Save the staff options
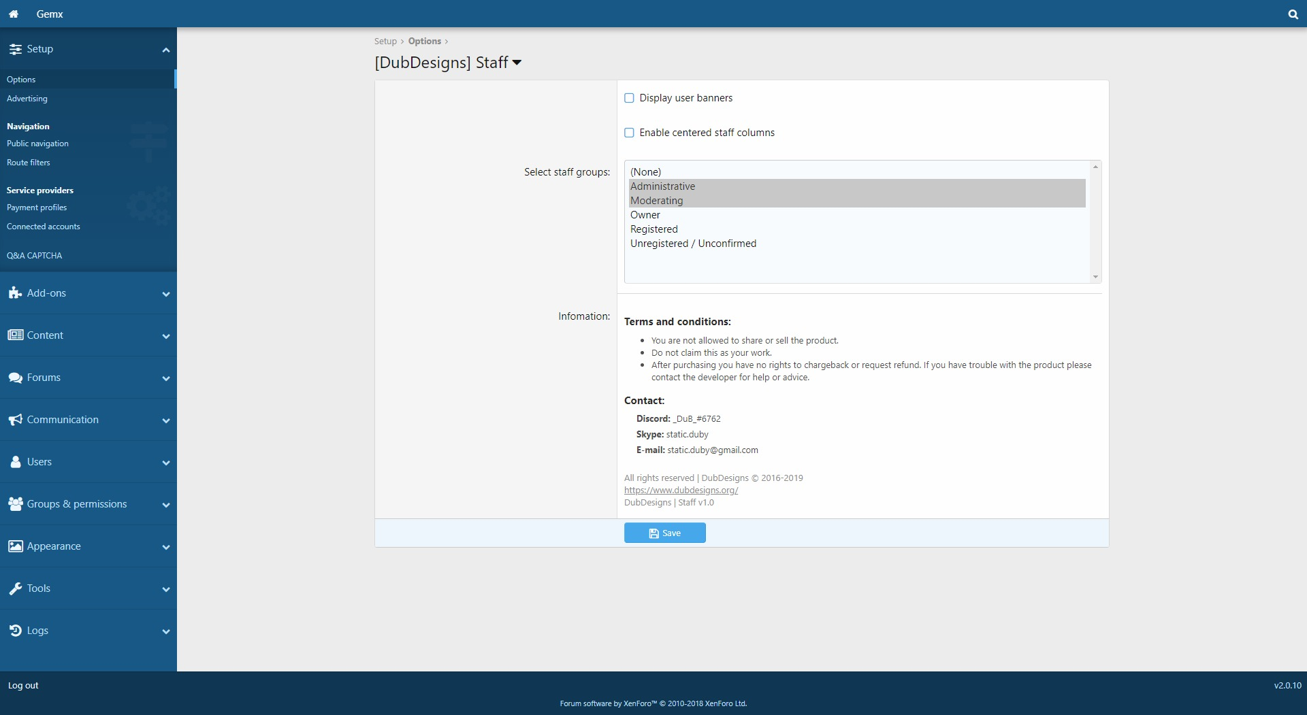This screenshot has width=1307, height=715. pos(664,533)
